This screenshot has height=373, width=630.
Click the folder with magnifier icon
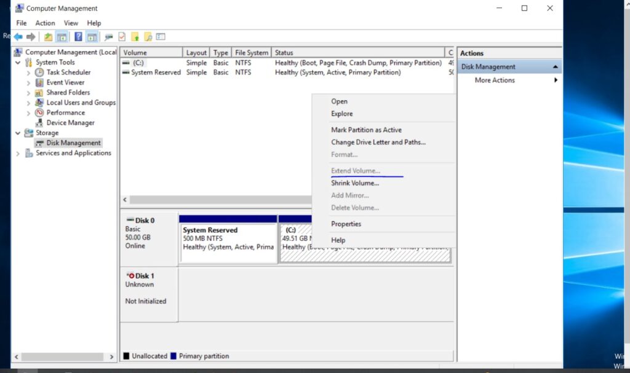148,37
